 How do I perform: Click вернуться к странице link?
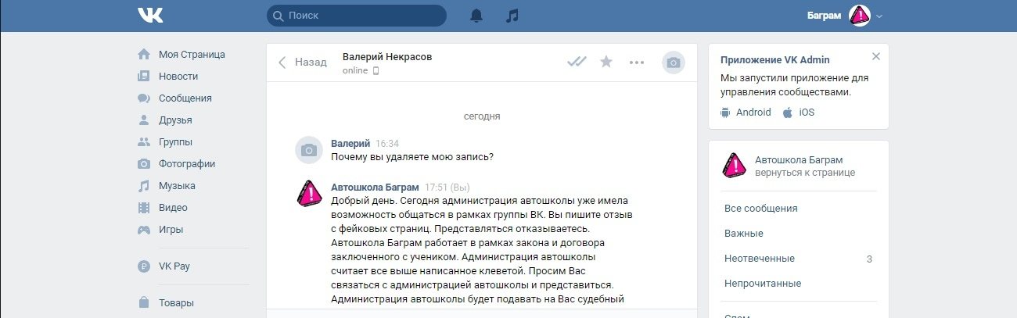tap(805, 173)
